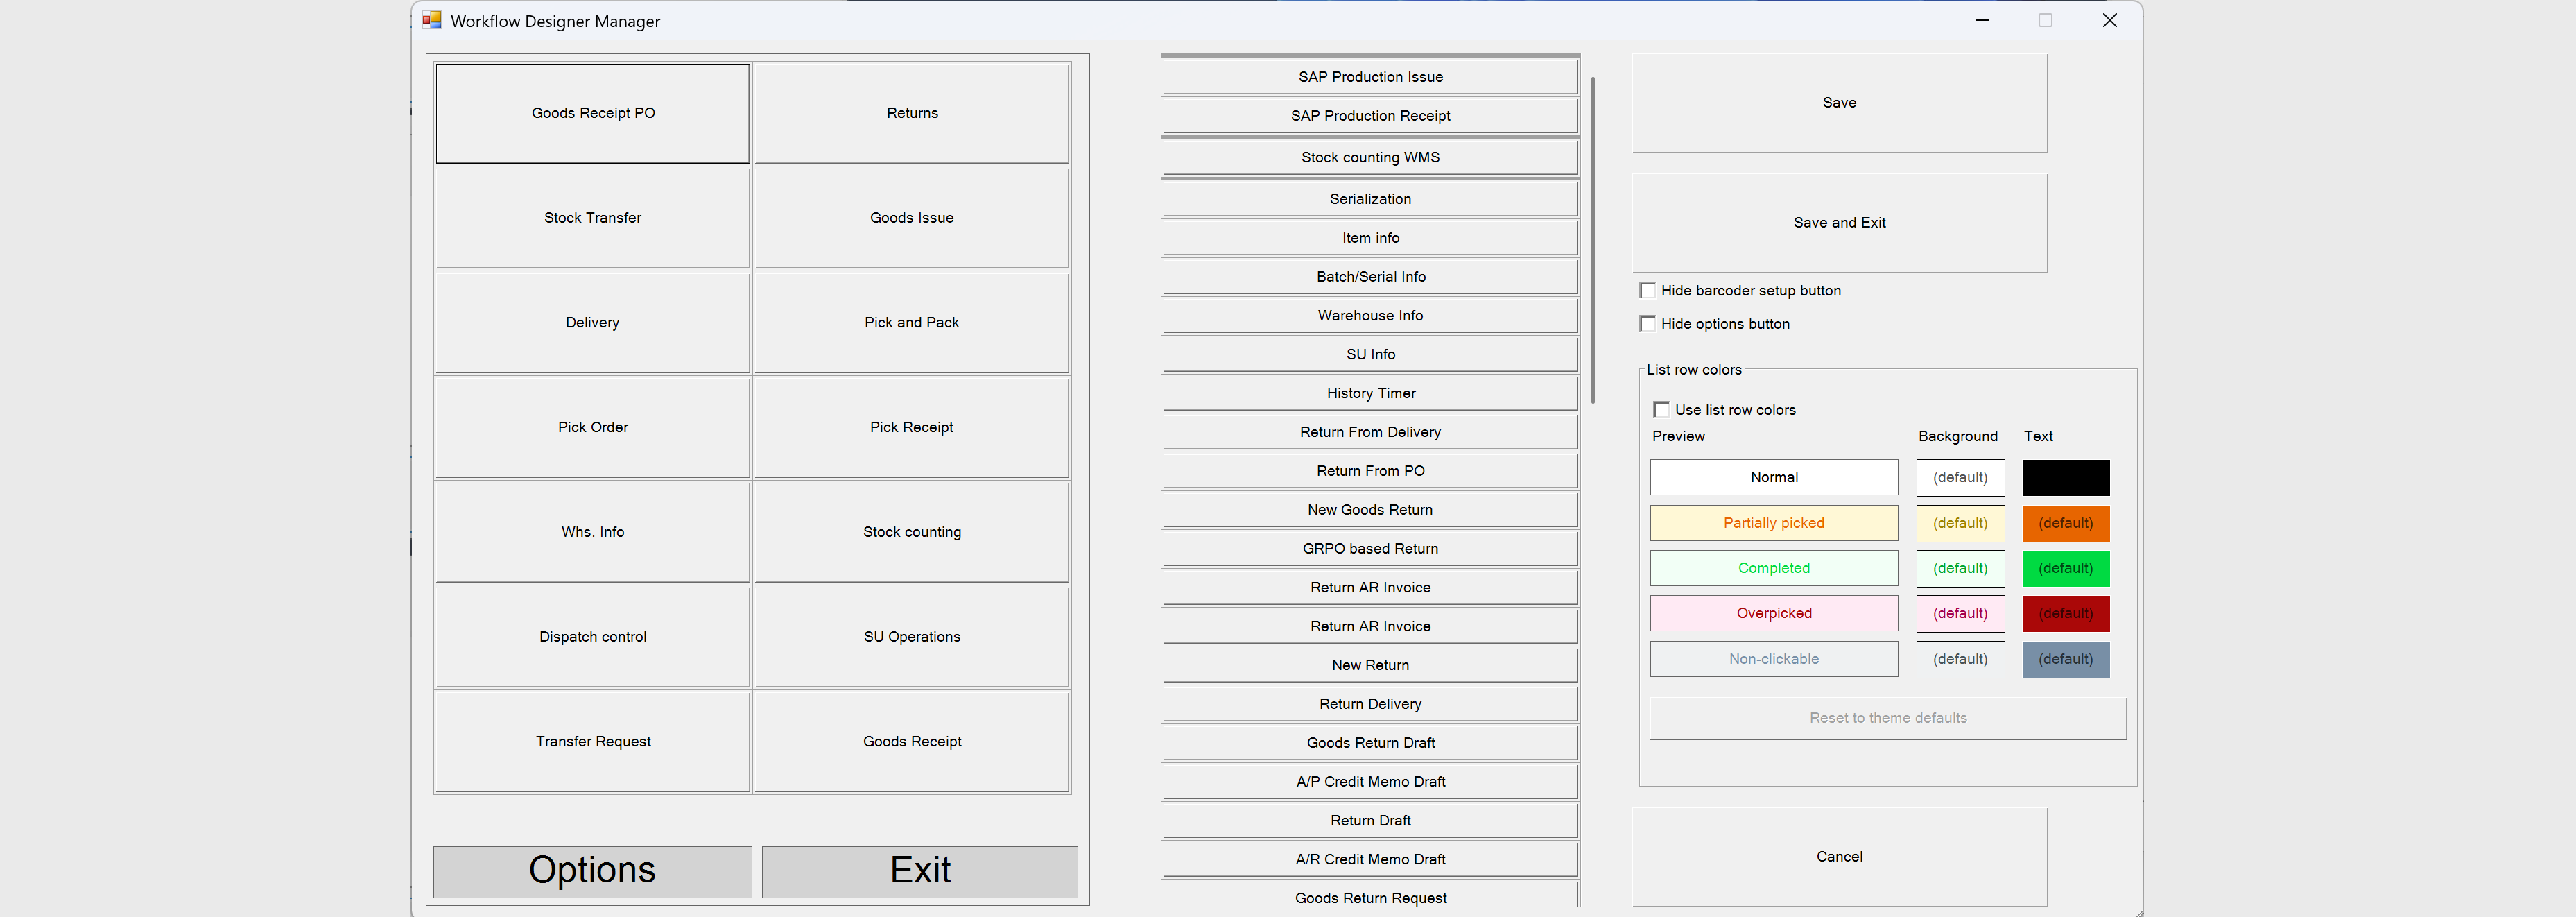
Task: Click the Normal row preview box
Action: (x=1774, y=478)
